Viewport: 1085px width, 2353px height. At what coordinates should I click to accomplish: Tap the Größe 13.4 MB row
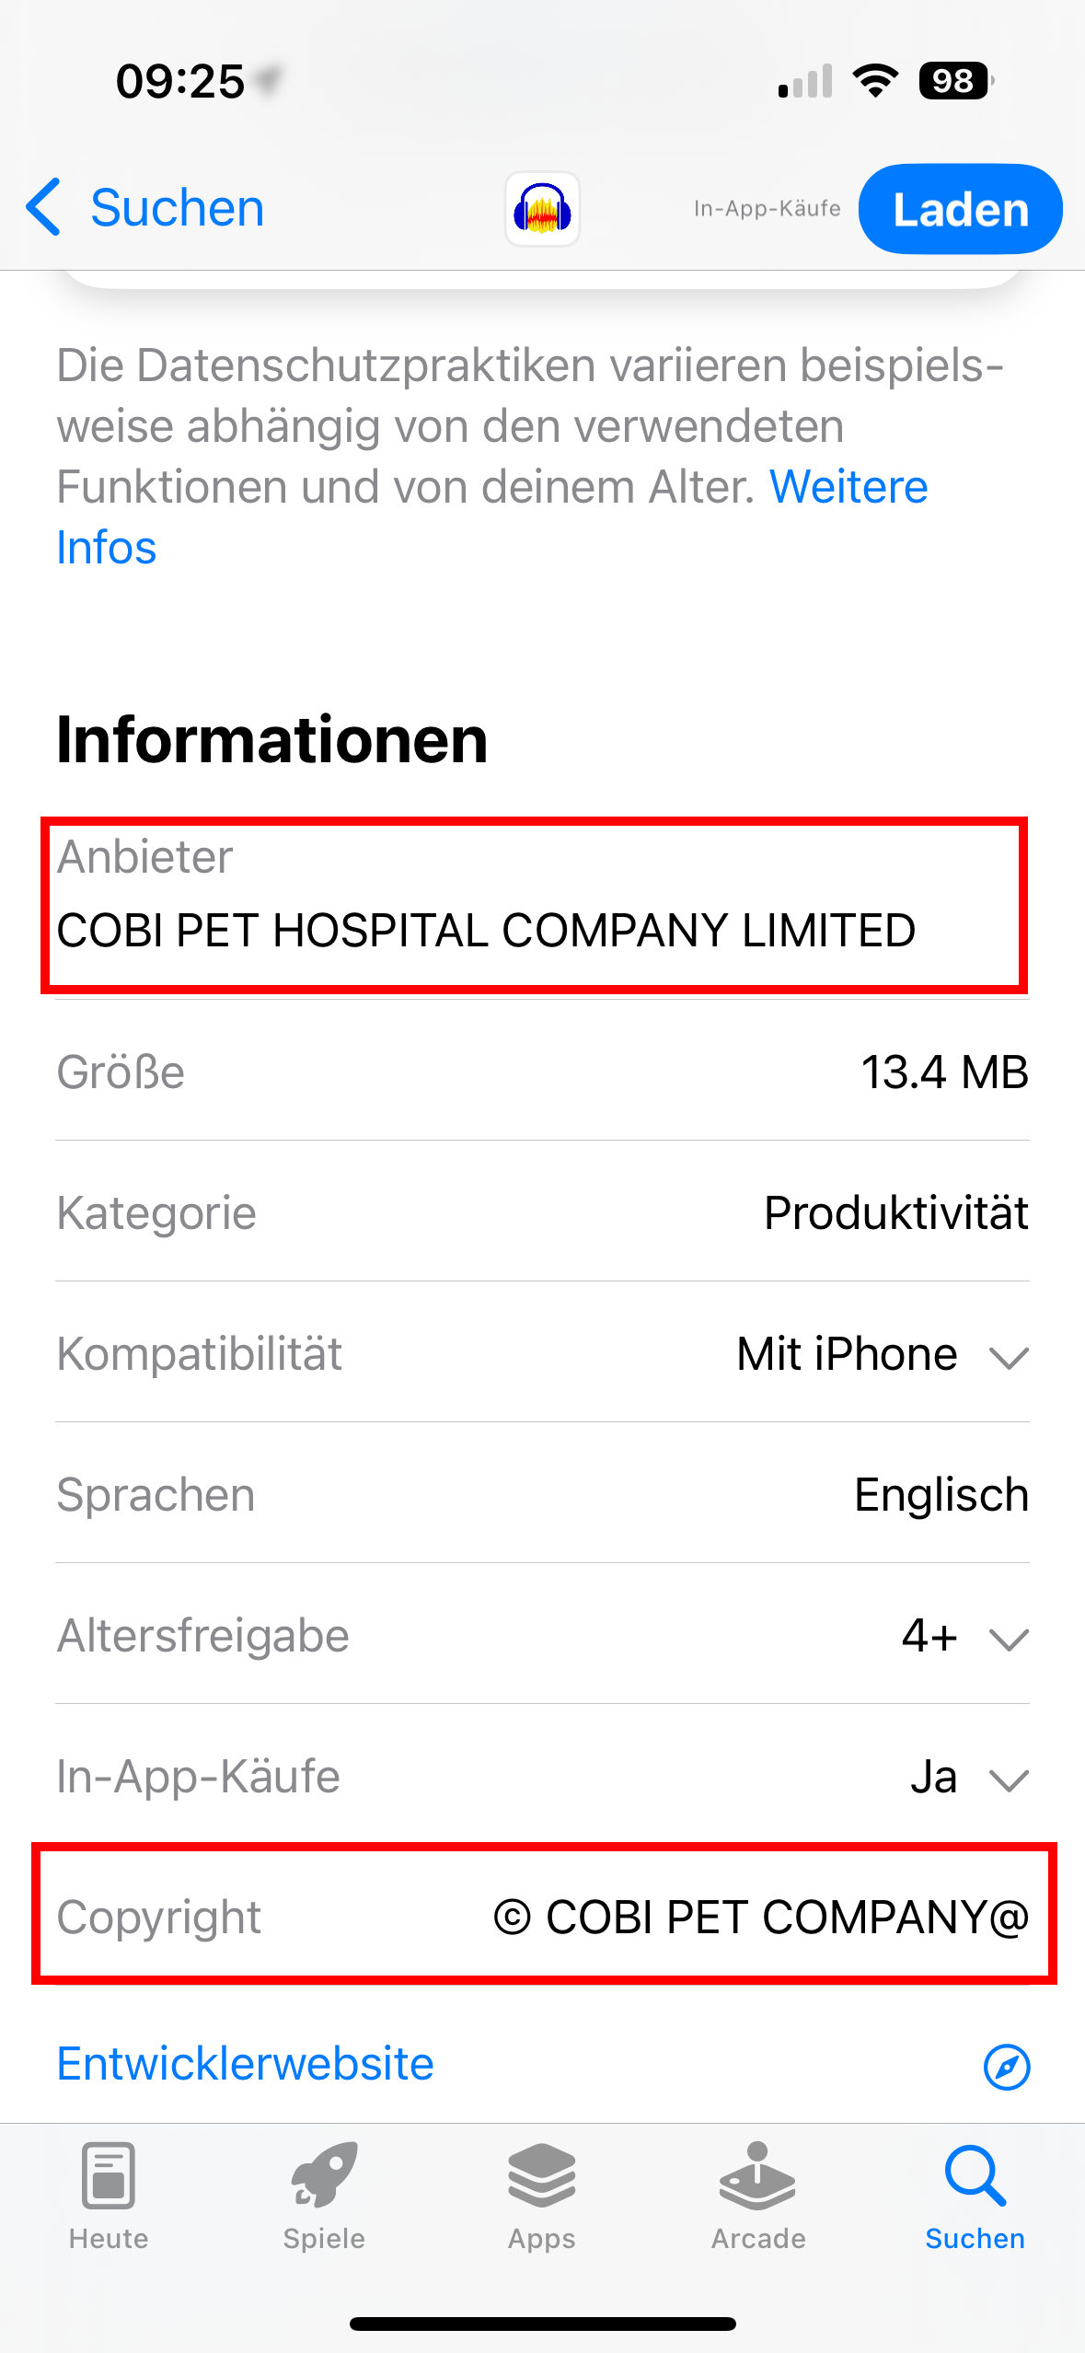pyautogui.click(x=542, y=1072)
